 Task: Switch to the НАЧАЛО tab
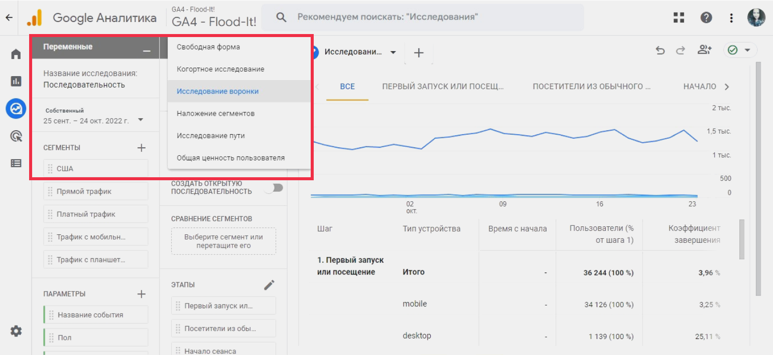[x=700, y=87]
